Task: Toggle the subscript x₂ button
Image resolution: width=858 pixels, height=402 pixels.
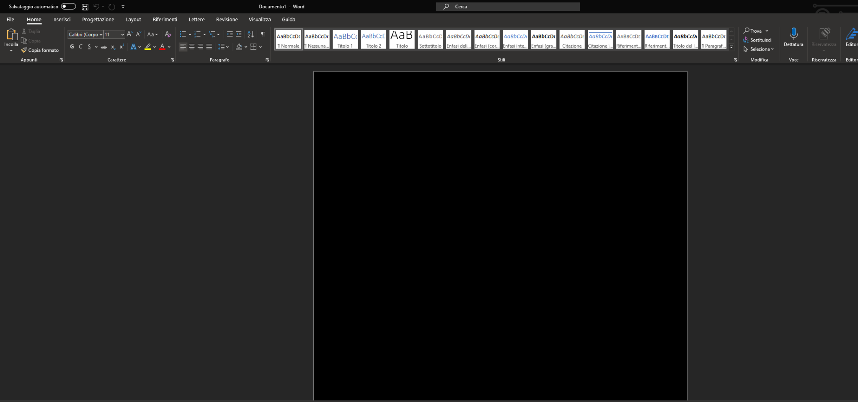Action: click(113, 47)
